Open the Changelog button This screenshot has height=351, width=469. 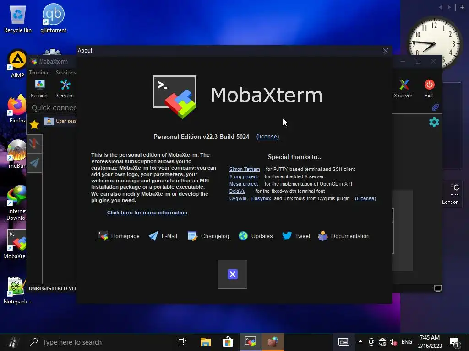208,236
